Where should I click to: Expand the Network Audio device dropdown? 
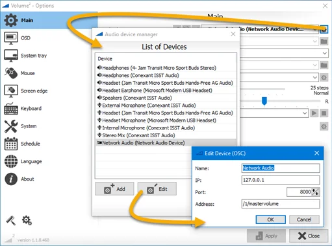tap(315, 30)
